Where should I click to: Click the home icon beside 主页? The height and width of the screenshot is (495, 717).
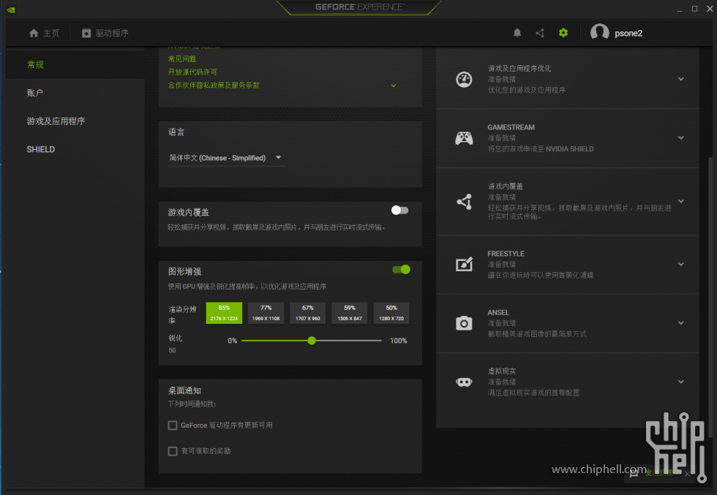pos(34,33)
